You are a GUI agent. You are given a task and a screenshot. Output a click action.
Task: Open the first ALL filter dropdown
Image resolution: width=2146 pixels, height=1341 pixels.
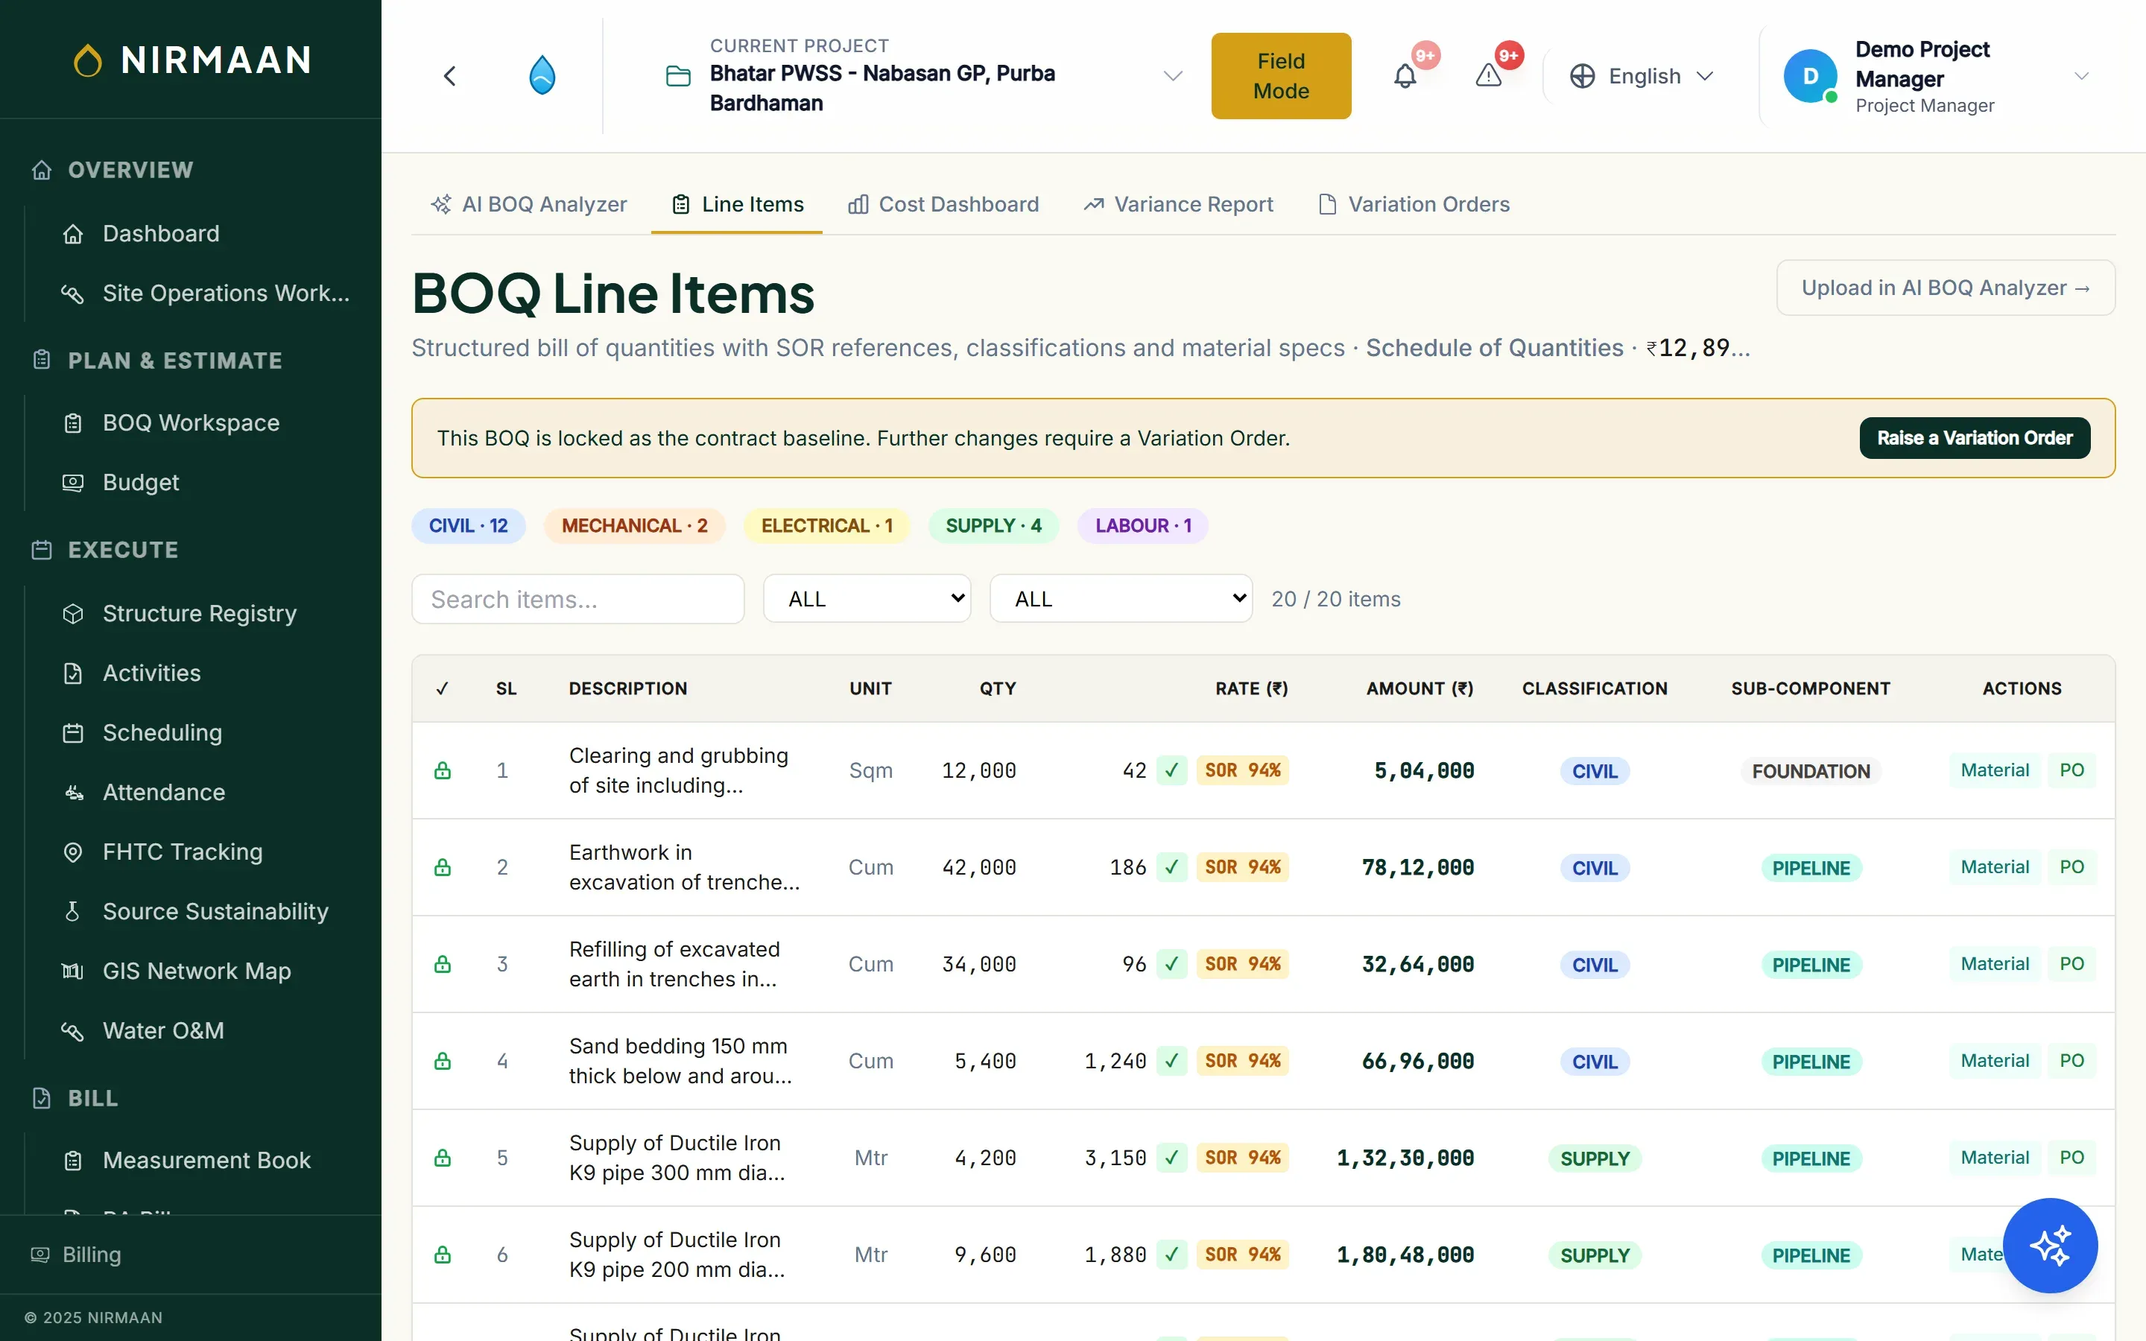tap(867, 599)
